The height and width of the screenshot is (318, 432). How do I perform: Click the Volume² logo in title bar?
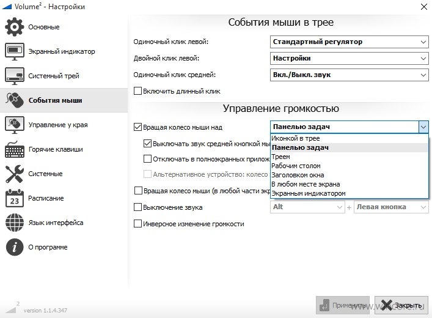pos(7,7)
